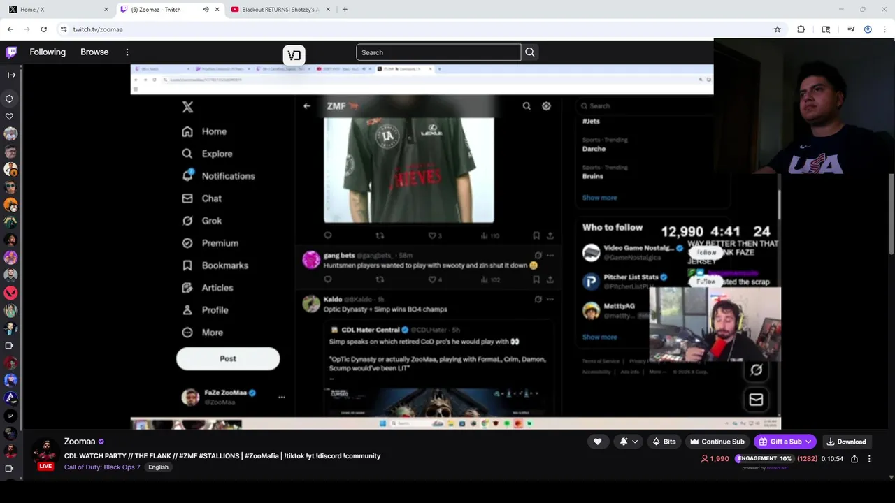Open the three-dot menu next to Browse

click(x=127, y=52)
